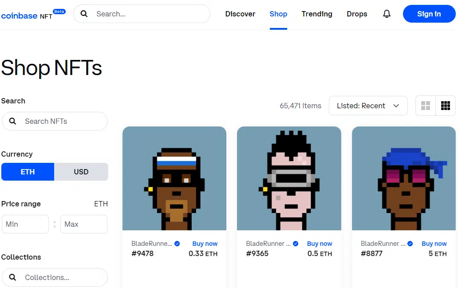Open the Drops tab

click(x=357, y=14)
